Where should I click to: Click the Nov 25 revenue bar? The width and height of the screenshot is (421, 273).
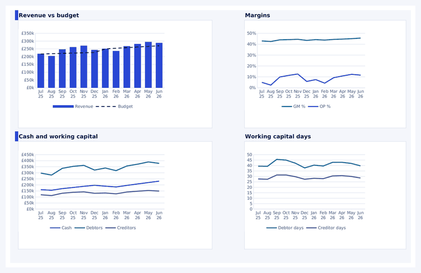point(84,66)
